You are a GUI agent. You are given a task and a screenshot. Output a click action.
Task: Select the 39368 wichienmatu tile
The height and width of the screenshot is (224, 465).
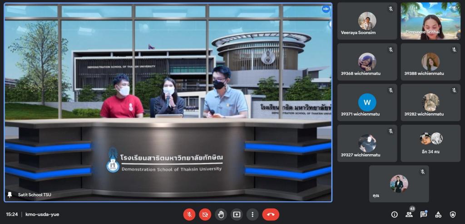click(367, 62)
